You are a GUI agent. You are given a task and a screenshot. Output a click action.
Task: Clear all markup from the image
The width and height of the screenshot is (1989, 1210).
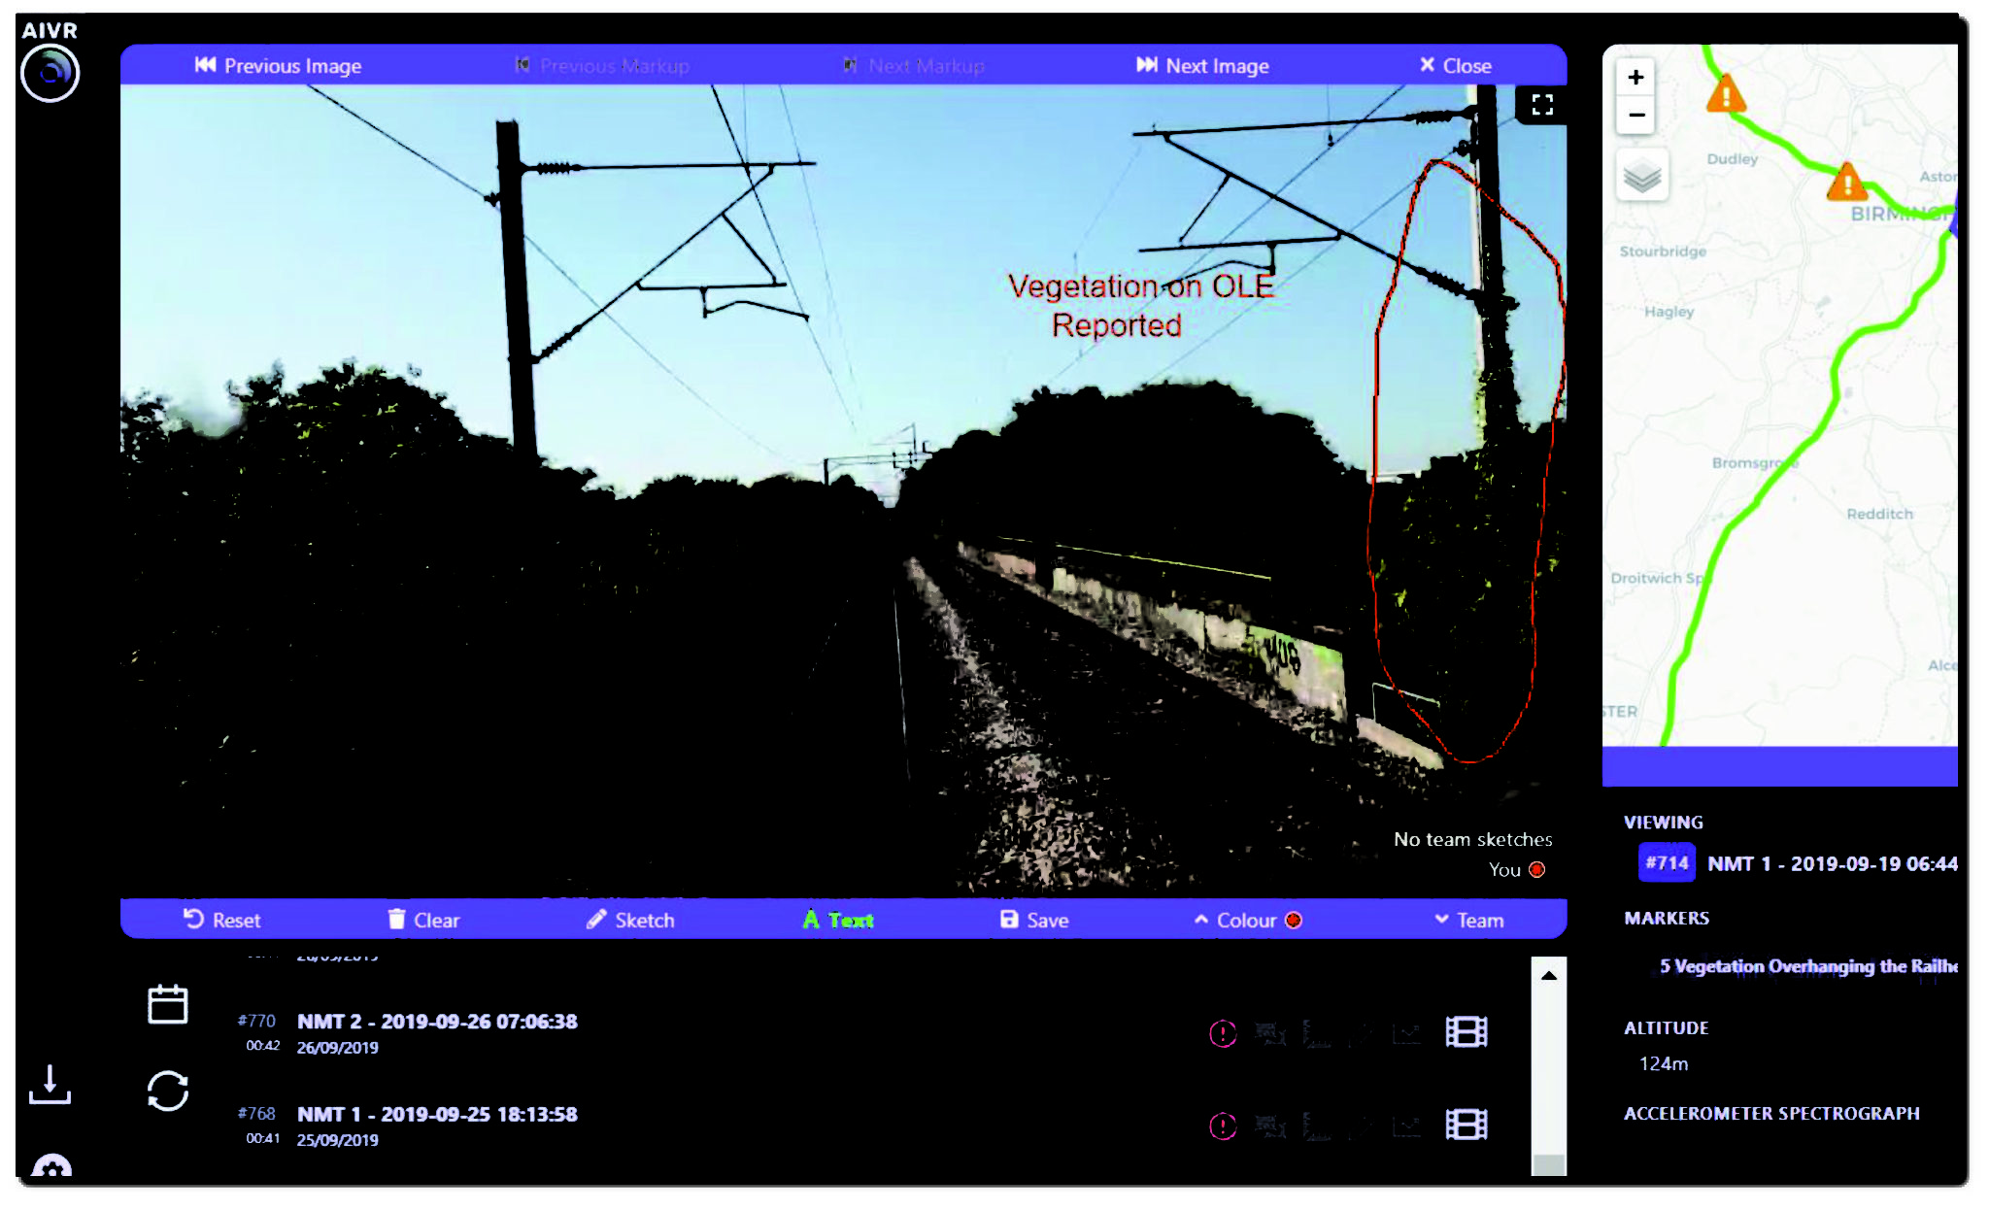click(423, 920)
